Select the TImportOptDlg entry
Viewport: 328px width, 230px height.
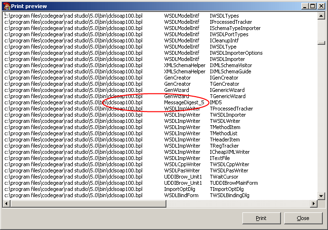pyautogui.click(x=227, y=189)
